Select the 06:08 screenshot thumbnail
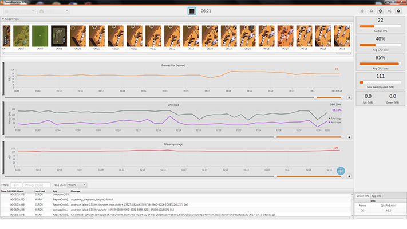Screen dimensions: 407x229 (x=59, y=36)
